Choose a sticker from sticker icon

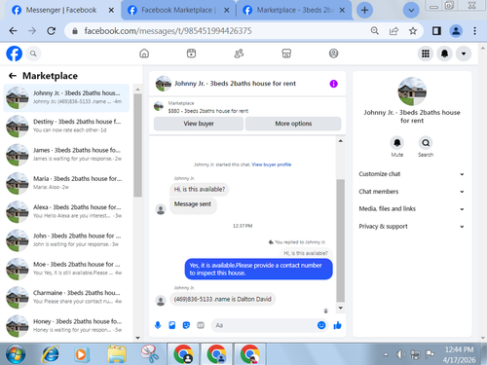(x=186, y=325)
